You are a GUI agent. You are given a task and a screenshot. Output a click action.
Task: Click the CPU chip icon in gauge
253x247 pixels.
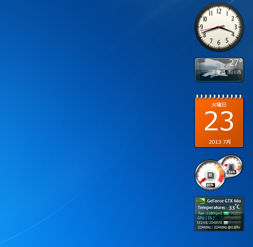(x=210, y=175)
